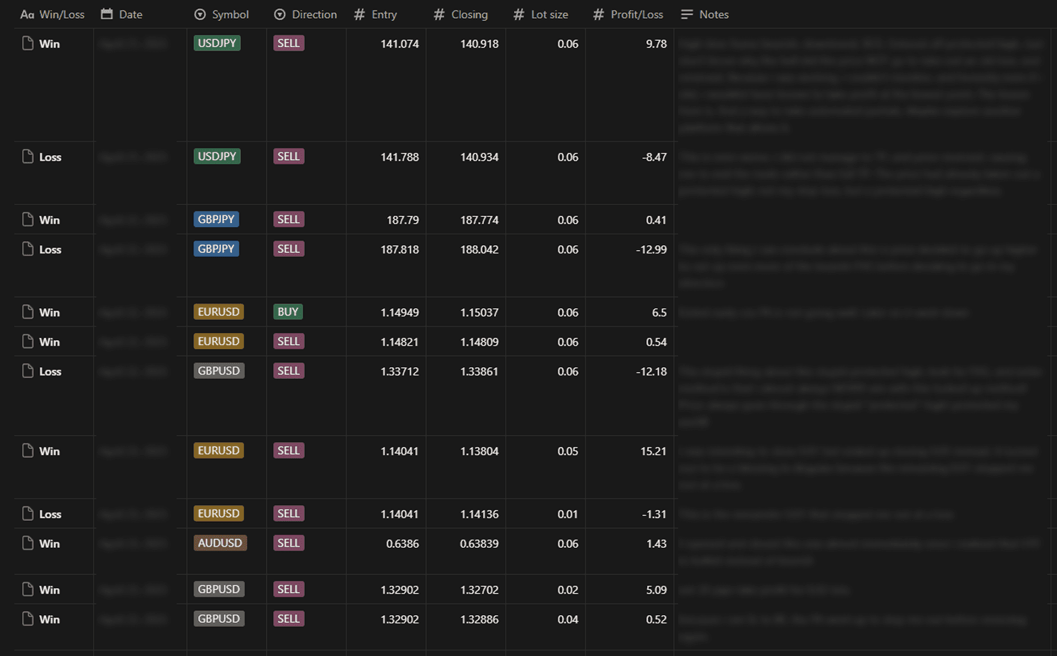The image size is (1057, 656).
Task: Click the closing value 188.042
Action: [x=479, y=249]
